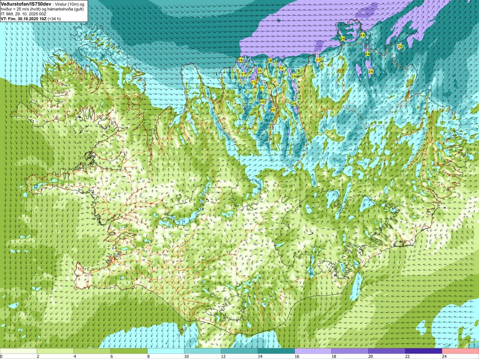
Task: Select the yellow gust marker labeled 33
Action: coord(293,76)
